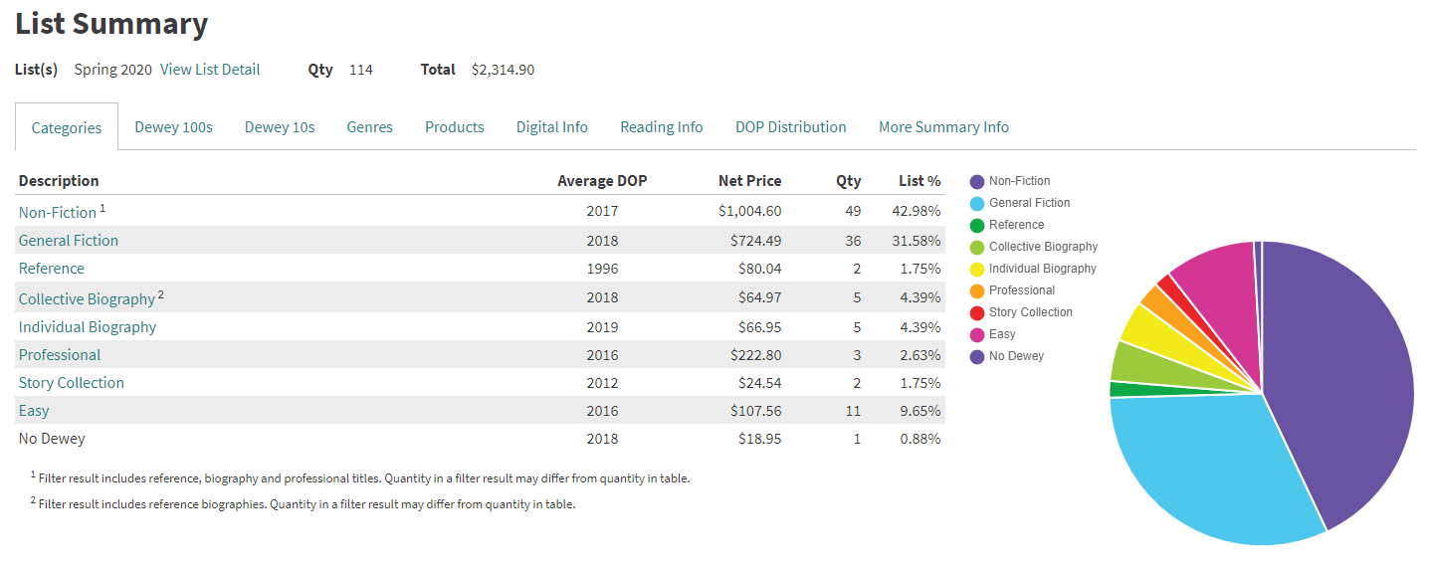Screen dimensions: 1433x571
Task: Click the Individual Biography yellow legend dot
Action: click(977, 269)
